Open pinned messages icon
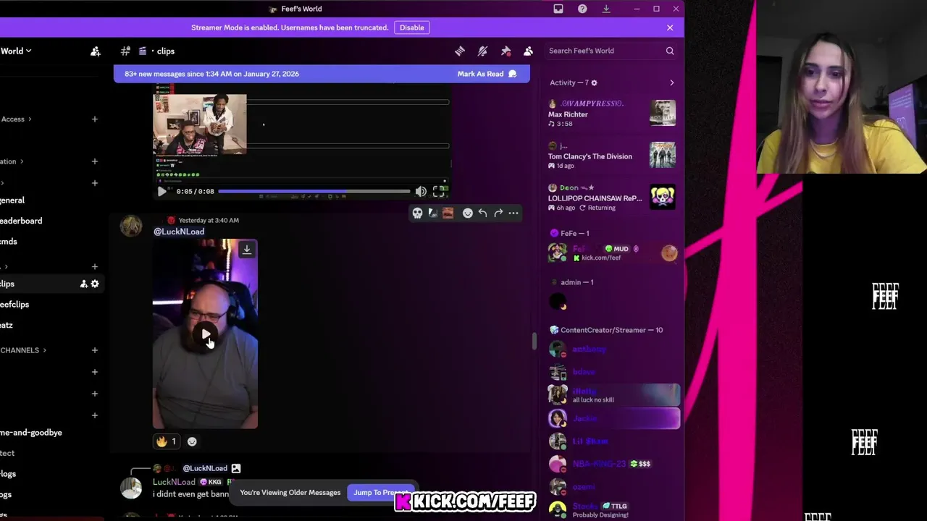This screenshot has width=927, height=521. click(x=506, y=51)
